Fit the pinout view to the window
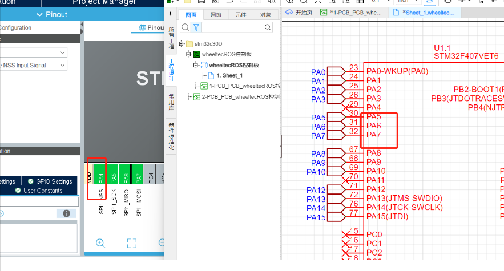Viewport: 504px width, 271px height. tap(132, 243)
